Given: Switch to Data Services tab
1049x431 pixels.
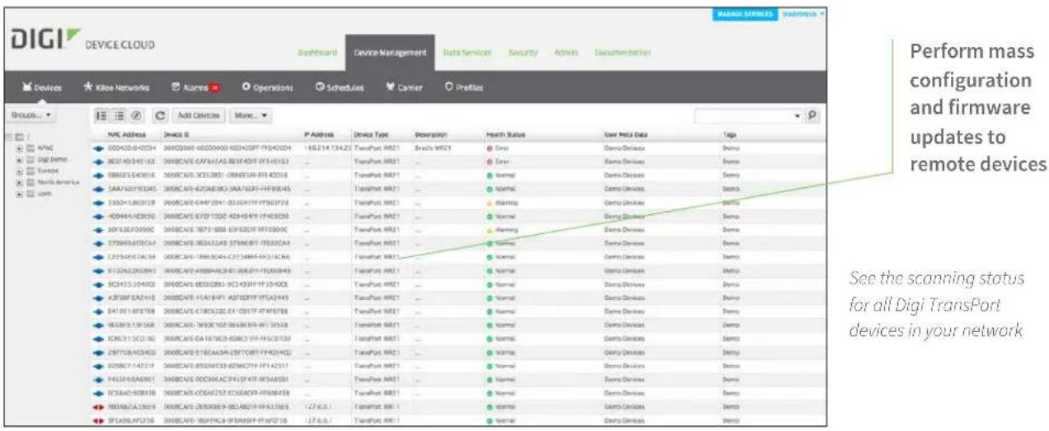Looking at the screenshot, I should [x=467, y=53].
